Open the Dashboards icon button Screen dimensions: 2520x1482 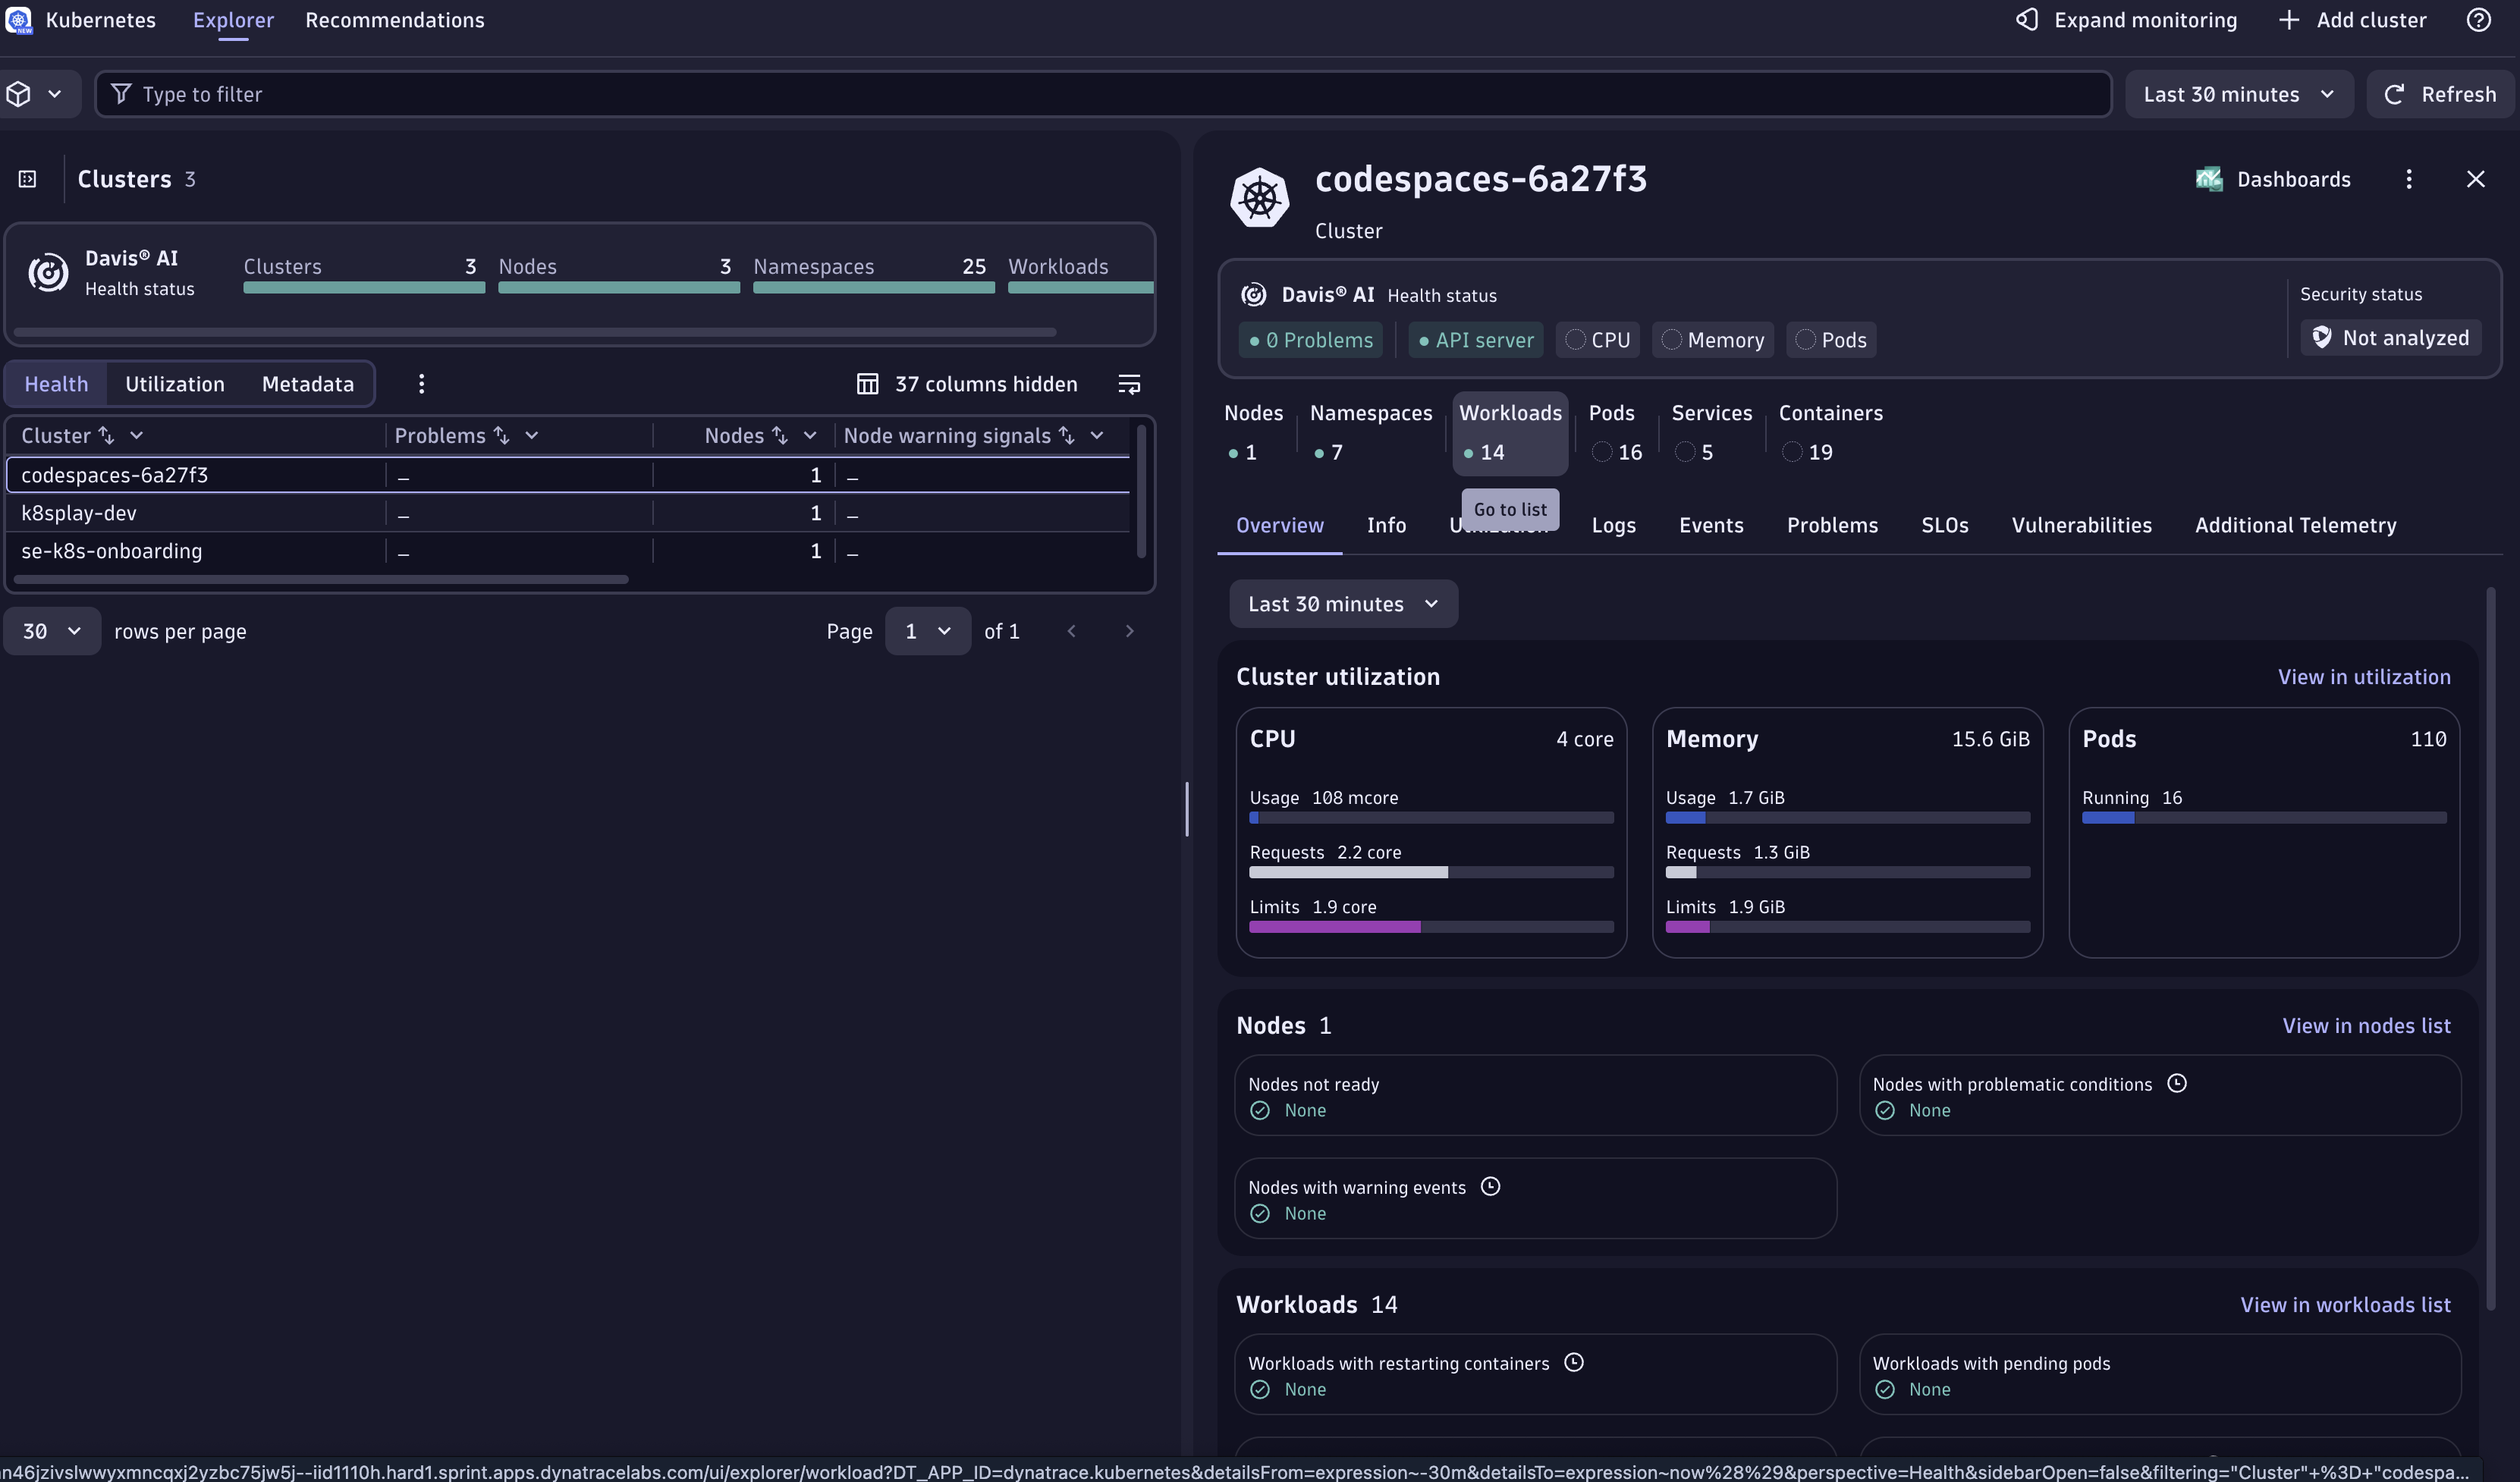pos(2272,179)
